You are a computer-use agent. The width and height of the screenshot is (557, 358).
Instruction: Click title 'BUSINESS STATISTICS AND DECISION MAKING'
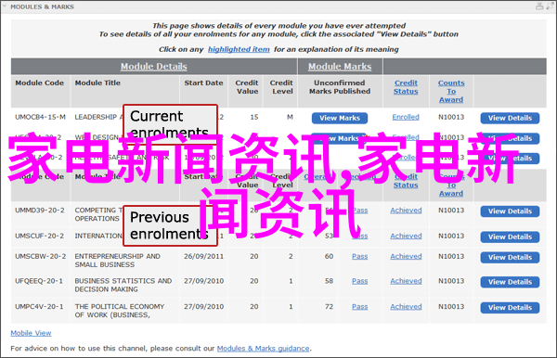coord(123,286)
